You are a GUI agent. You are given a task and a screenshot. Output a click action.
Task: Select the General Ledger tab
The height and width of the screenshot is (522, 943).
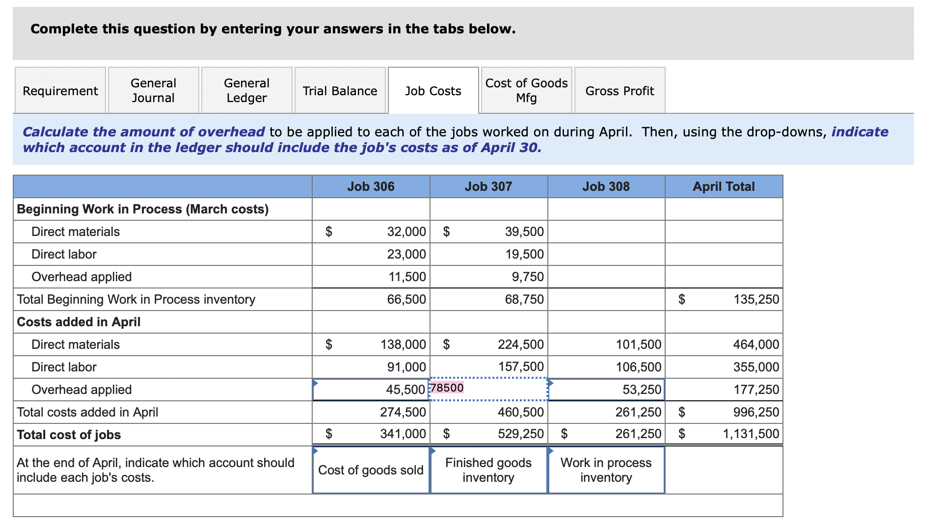[x=246, y=90]
